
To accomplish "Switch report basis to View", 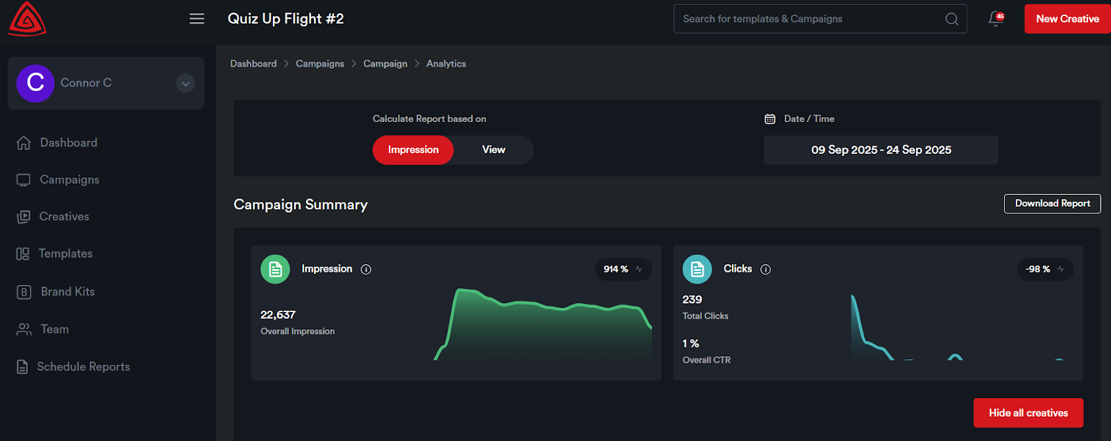I will tap(494, 150).
